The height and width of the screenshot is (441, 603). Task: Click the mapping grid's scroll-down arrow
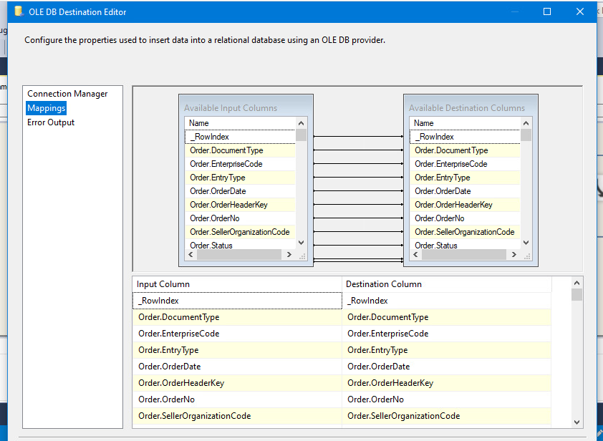(x=577, y=422)
